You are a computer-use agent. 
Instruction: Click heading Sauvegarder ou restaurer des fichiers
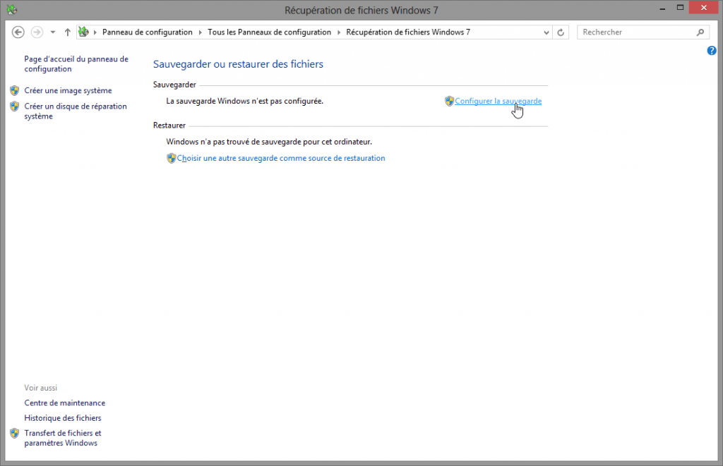click(238, 64)
